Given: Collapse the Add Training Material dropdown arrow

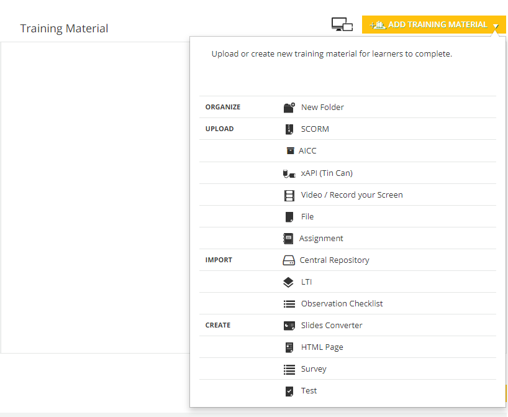Looking at the screenshot, I should coord(496,25).
